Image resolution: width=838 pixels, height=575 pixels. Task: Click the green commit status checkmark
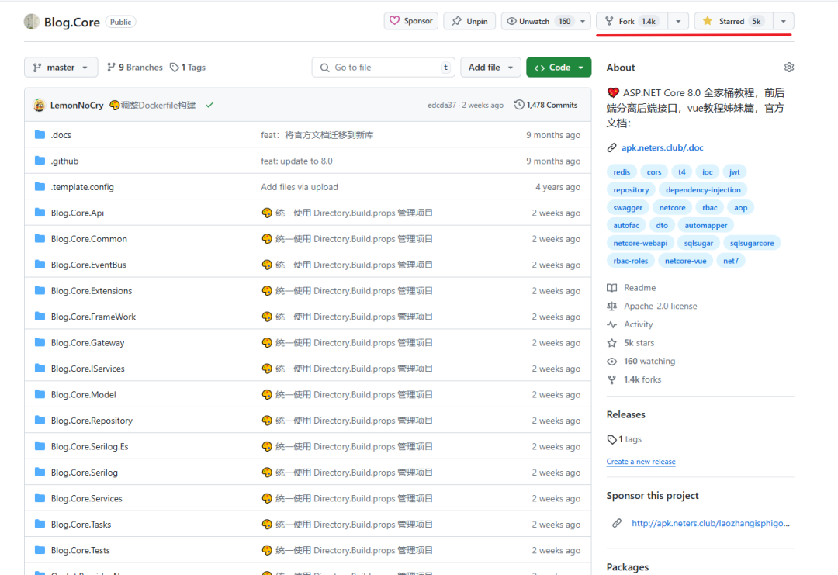pos(209,105)
